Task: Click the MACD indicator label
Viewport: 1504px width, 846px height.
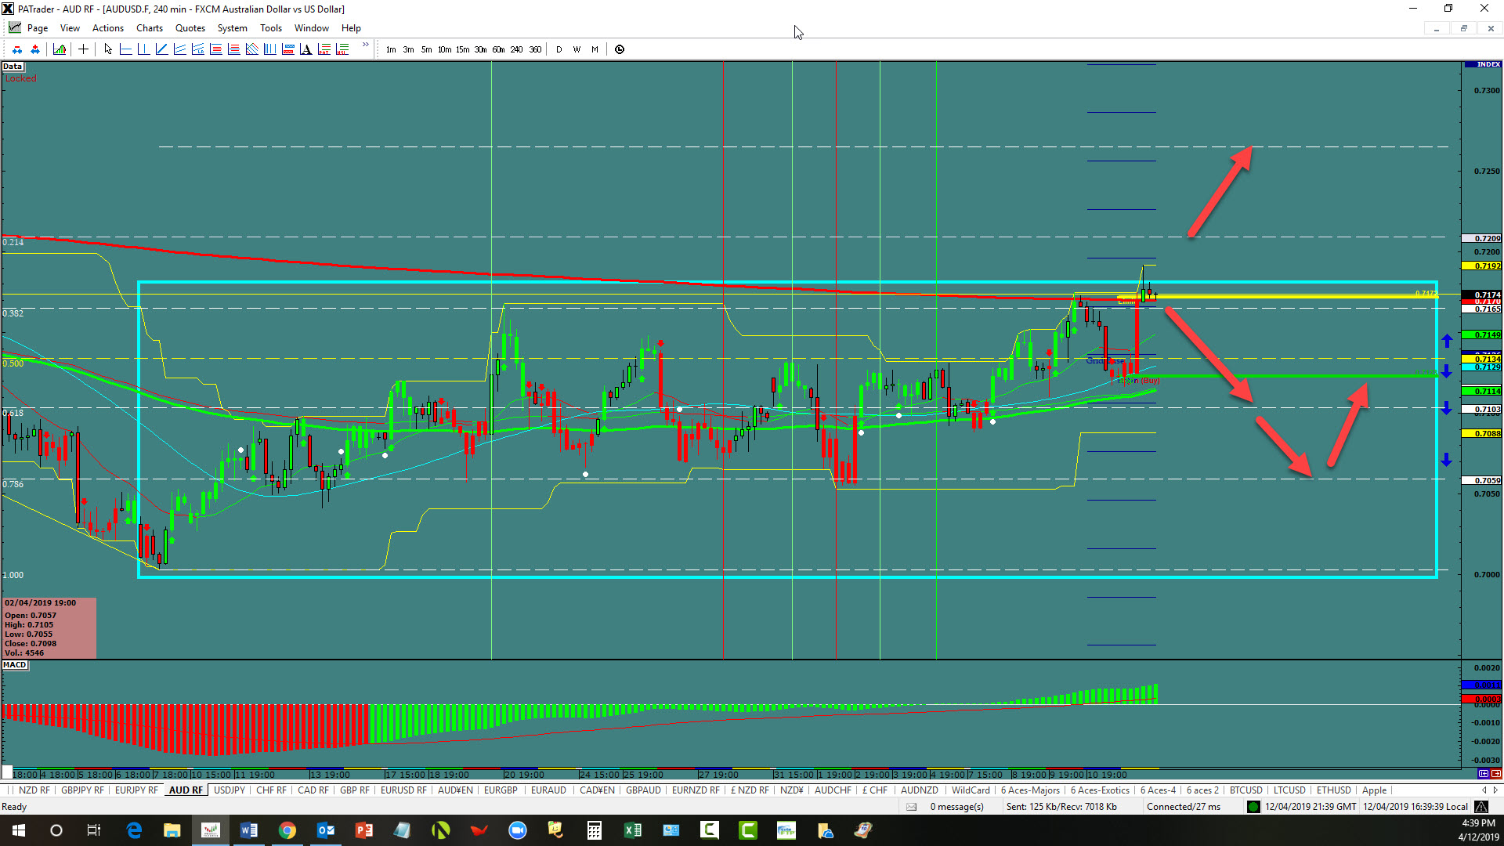Action: click(x=15, y=665)
